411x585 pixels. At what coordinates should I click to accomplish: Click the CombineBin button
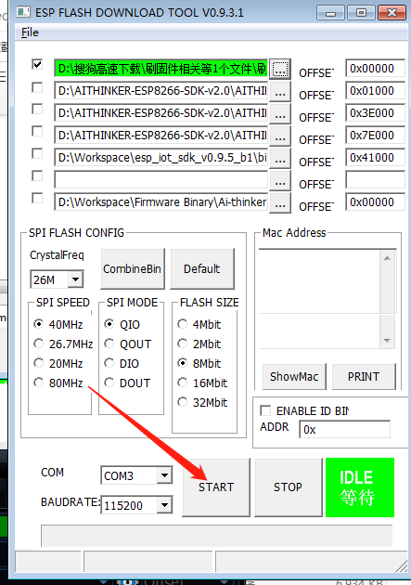[133, 268]
